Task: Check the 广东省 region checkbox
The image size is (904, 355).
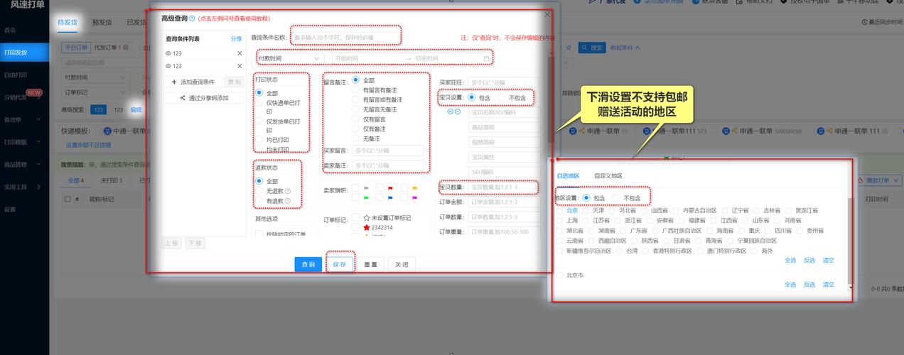Action: 623,231
